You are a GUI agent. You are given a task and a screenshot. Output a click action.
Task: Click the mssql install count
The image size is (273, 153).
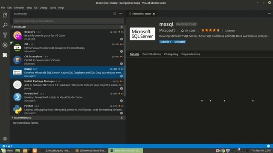coord(188,31)
